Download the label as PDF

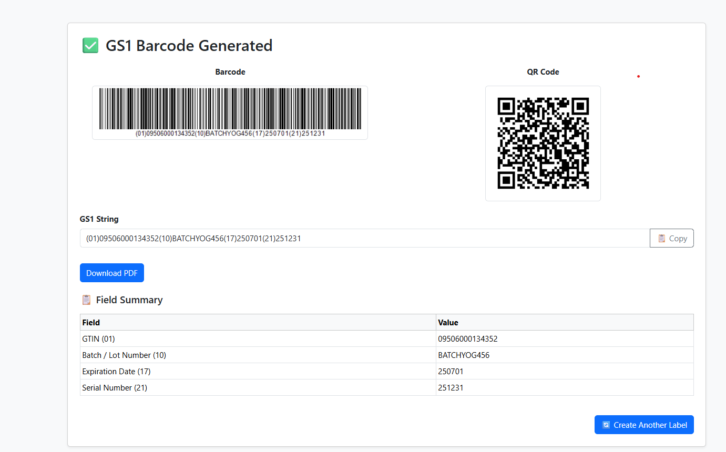(x=112, y=273)
